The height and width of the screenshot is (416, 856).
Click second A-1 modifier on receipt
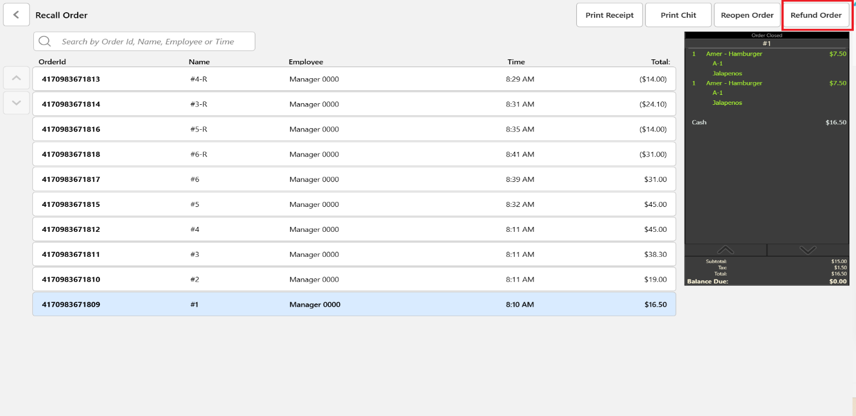pyautogui.click(x=717, y=93)
